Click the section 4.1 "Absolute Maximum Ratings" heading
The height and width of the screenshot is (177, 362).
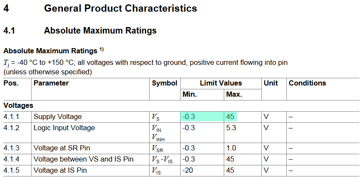click(x=100, y=31)
